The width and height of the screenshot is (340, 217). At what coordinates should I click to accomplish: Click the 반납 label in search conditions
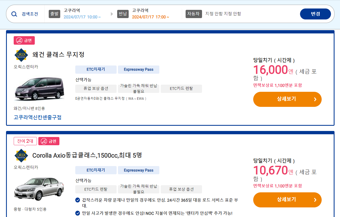point(123,14)
